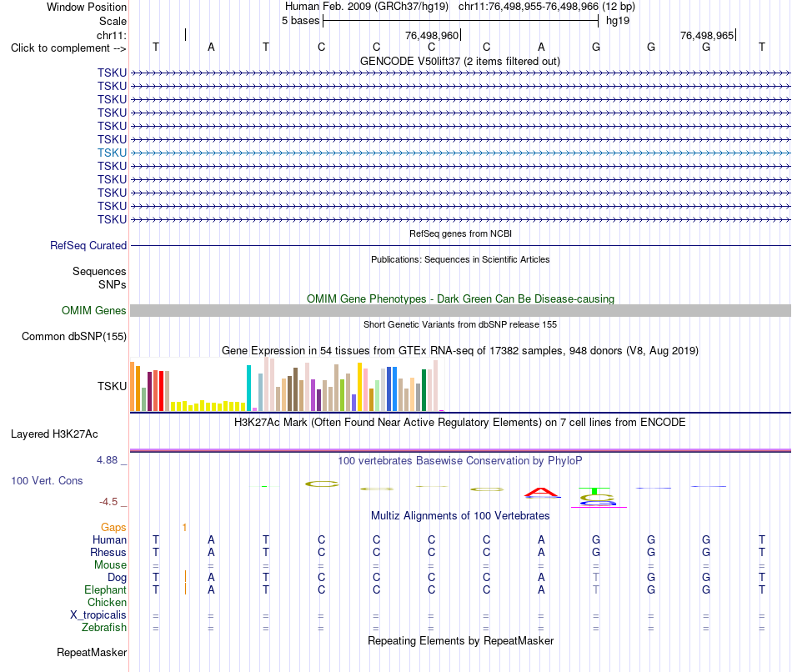Select the 'Rhesus' alignment row label
Screen dimensions: 792x672
(x=108, y=553)
